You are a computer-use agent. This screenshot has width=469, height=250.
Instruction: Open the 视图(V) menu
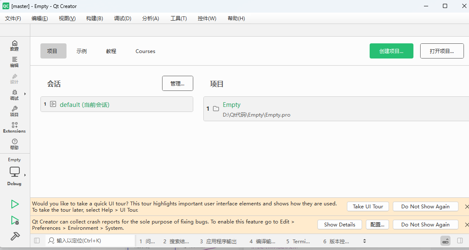(x=67, y=19)
